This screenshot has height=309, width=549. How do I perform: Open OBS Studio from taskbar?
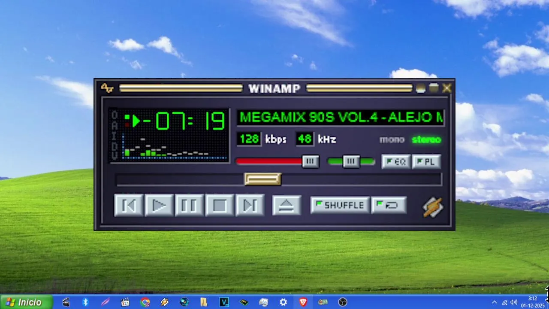point(343,302)
